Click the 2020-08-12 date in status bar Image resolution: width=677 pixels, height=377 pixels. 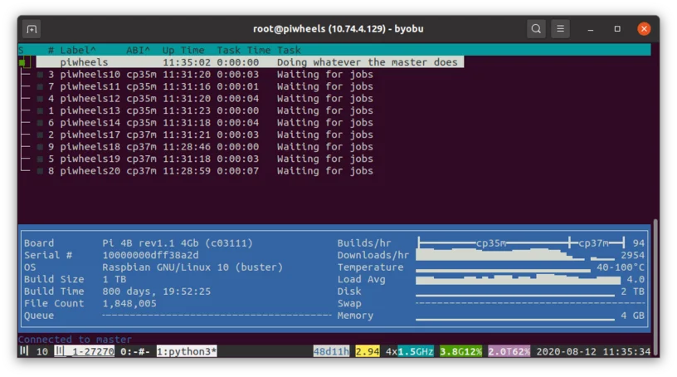tap(567, 351)
